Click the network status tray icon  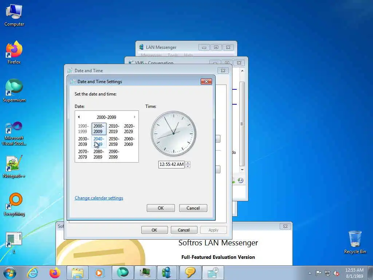coord(327,273)
